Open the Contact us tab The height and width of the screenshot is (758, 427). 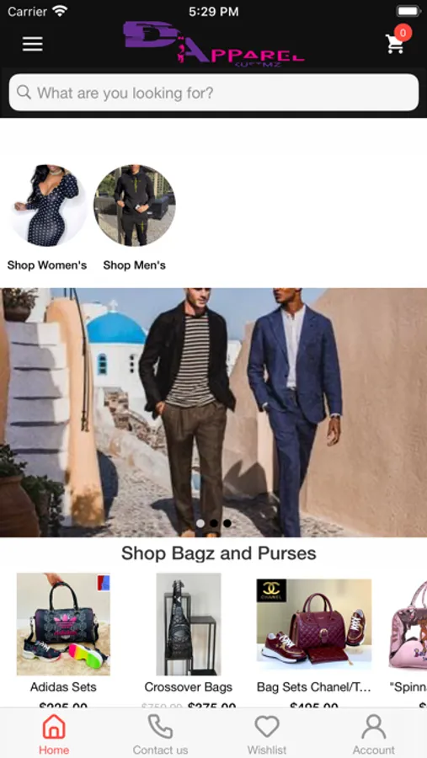pyautogui.click(x=160, y=734)
